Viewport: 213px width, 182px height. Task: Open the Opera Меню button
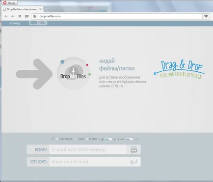coord(9,3)
